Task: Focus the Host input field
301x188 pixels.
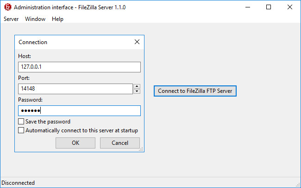Action: [79, 67]
